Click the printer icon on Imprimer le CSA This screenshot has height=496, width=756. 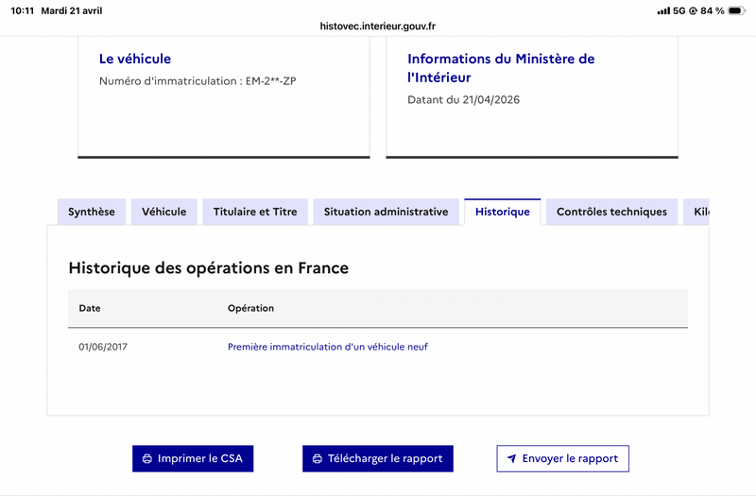[147, 459]
